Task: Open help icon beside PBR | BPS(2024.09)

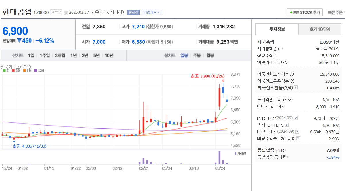Action: (x=297, y=132)
